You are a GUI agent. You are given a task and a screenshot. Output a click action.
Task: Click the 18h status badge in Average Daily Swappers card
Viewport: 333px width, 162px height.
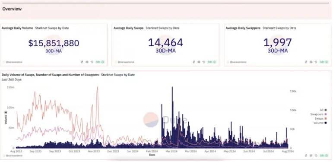pos(323,62)
